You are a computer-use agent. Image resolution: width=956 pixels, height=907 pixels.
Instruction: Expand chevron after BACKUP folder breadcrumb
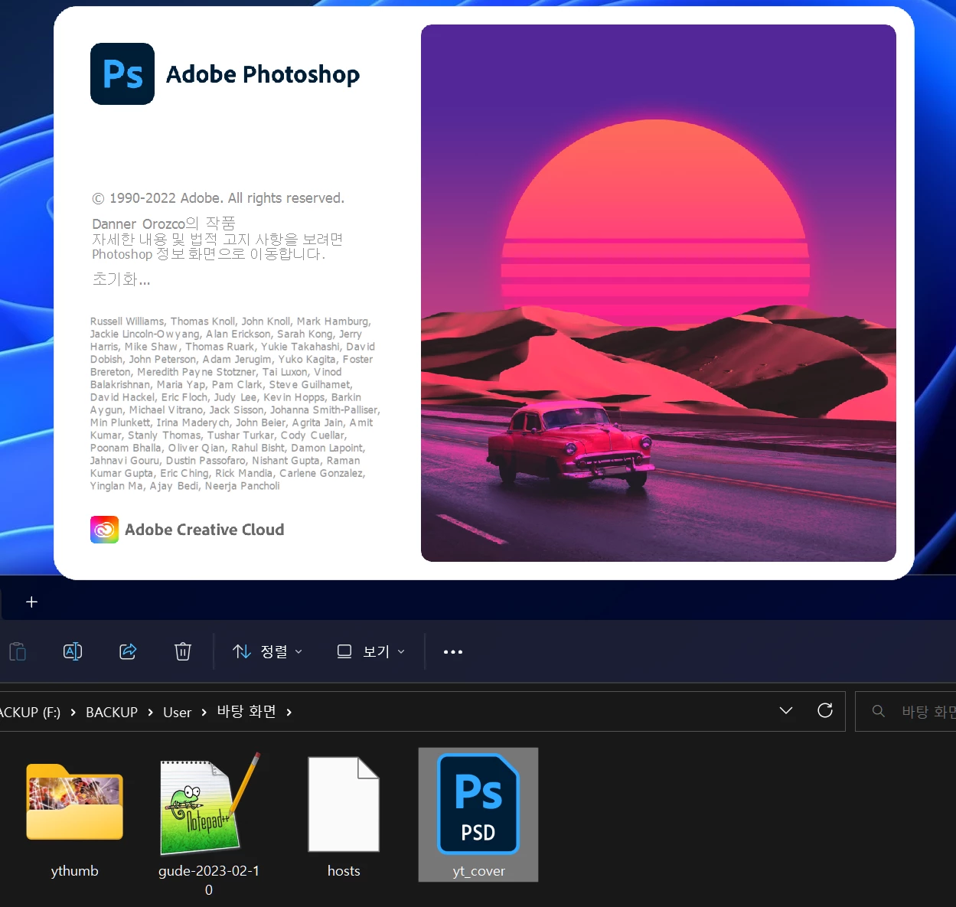click(150, 713)
